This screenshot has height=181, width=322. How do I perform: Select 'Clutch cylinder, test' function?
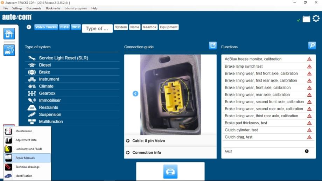268,130
